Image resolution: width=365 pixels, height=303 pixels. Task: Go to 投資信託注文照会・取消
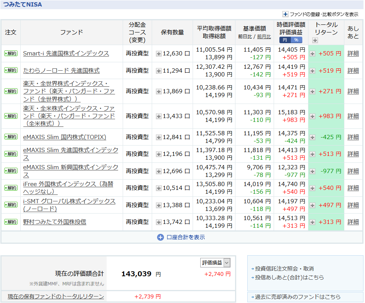[x=284, y=269]
